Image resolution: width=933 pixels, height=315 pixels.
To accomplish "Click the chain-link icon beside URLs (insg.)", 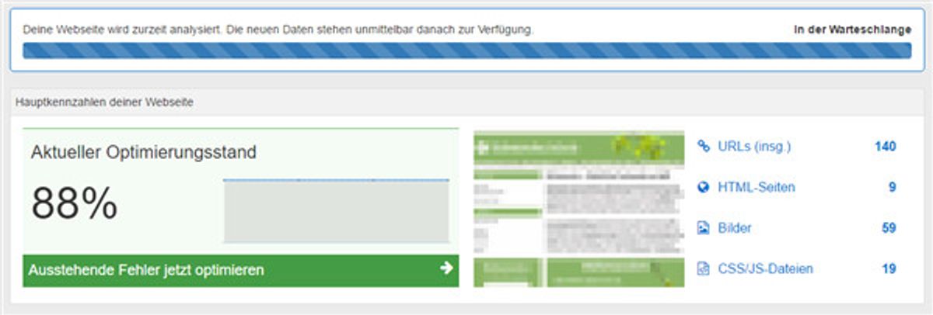I will point(704,146).
